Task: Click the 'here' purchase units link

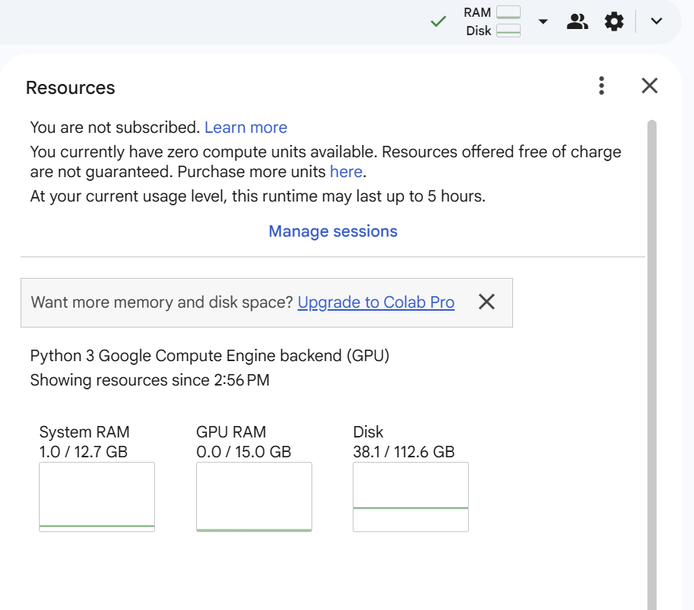Action: [346, 172]
